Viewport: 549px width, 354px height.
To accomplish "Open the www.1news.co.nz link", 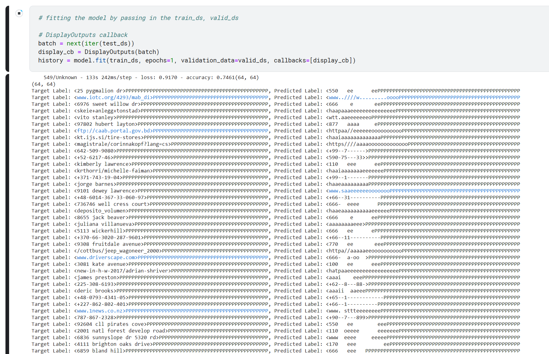I will [100, 311].
